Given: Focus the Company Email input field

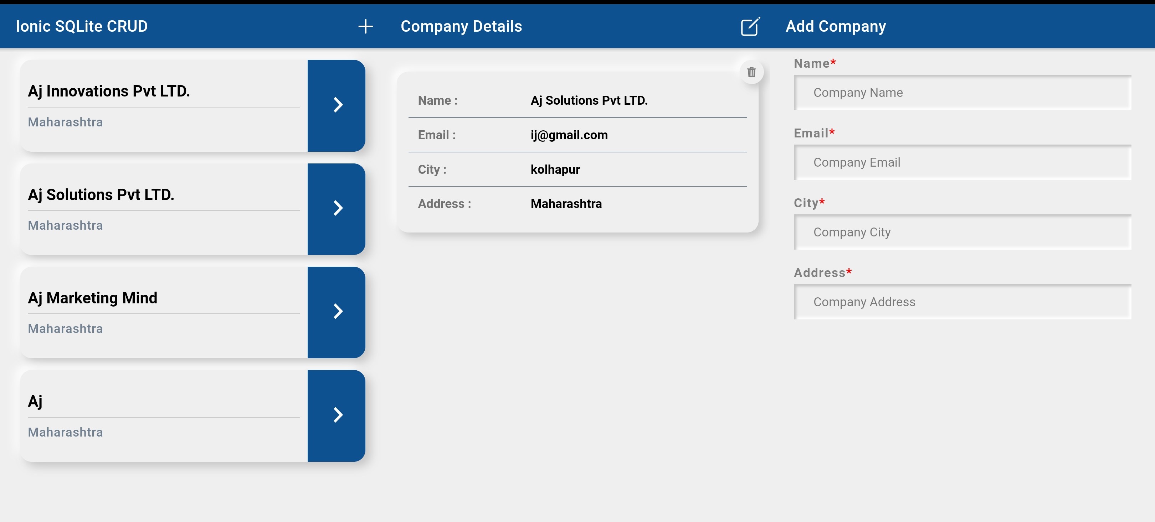Looking at the screenshot, I should click(962, 162).
